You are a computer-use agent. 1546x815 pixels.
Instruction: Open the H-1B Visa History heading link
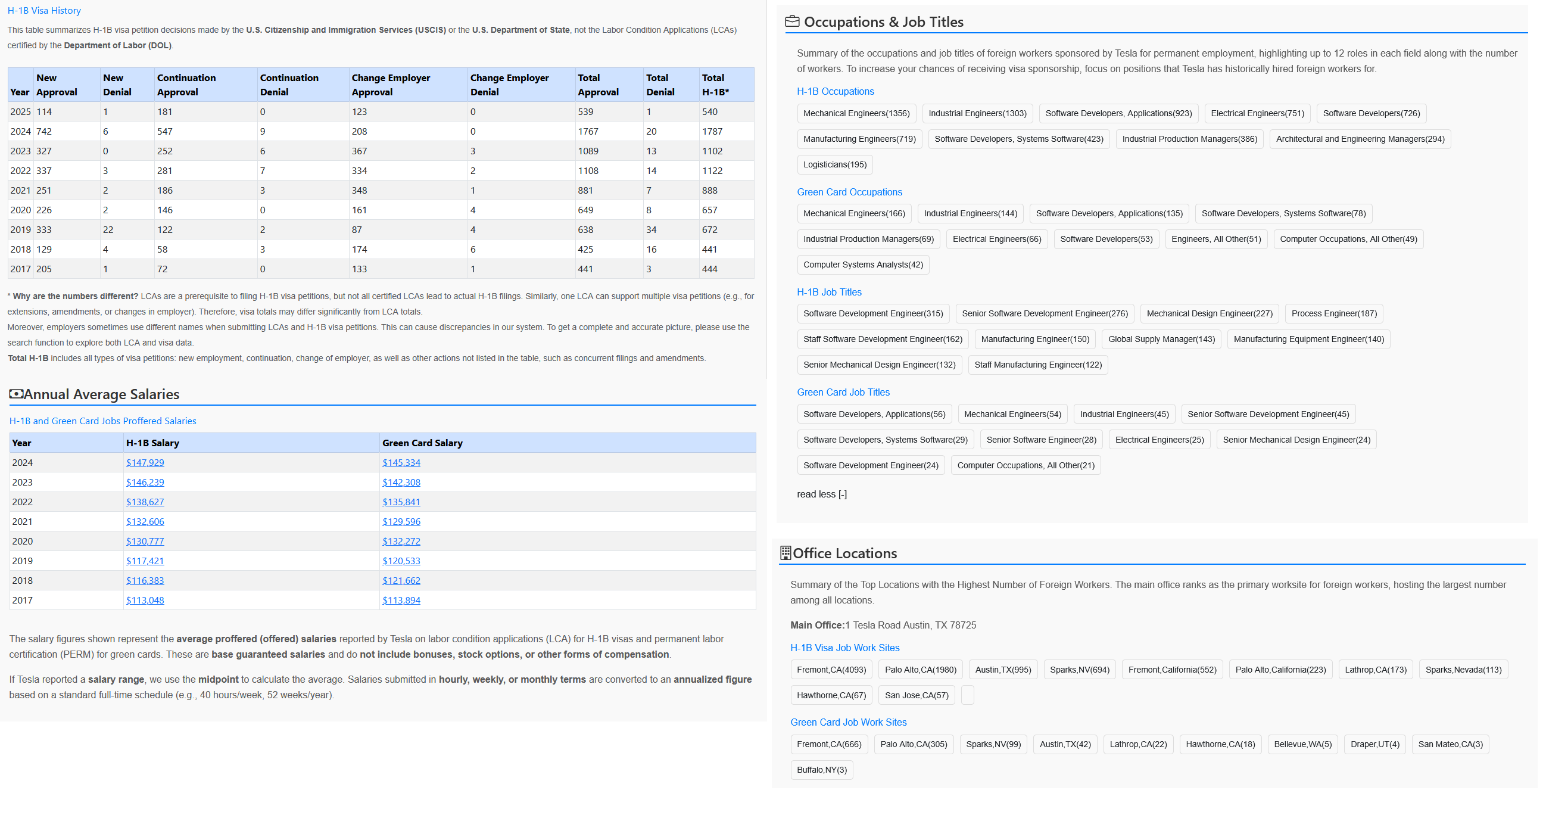pyautogui.click(x=44, y=11)
